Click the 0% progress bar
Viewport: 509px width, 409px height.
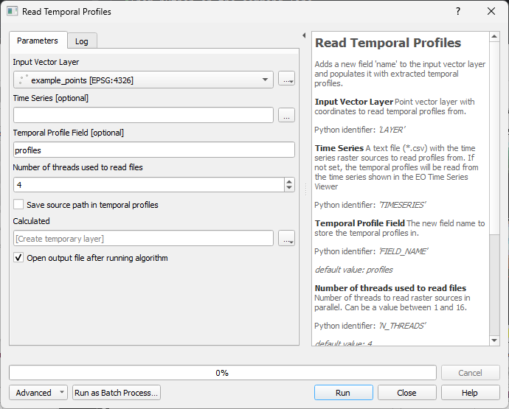coord(222,373)
